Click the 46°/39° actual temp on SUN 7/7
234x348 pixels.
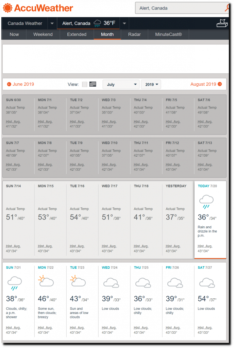tap(11, 155)
